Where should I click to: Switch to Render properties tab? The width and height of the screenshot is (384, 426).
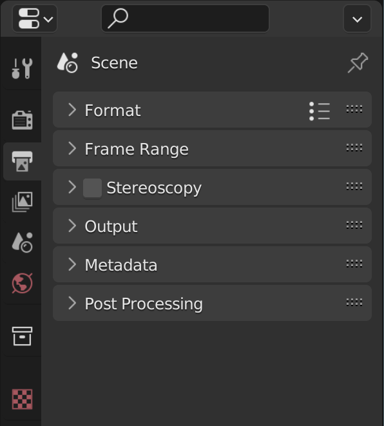tap(22, 120)
